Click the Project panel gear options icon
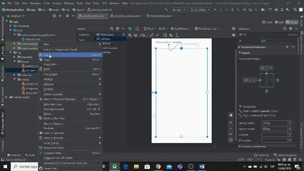 pyautogui.click(x=67, y=16)
